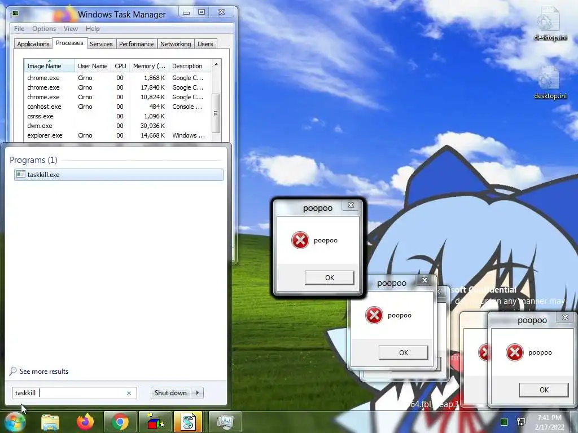The image size is (578, 433).
Task: Click the Programs (1) group header
Action: pos(33,160)
